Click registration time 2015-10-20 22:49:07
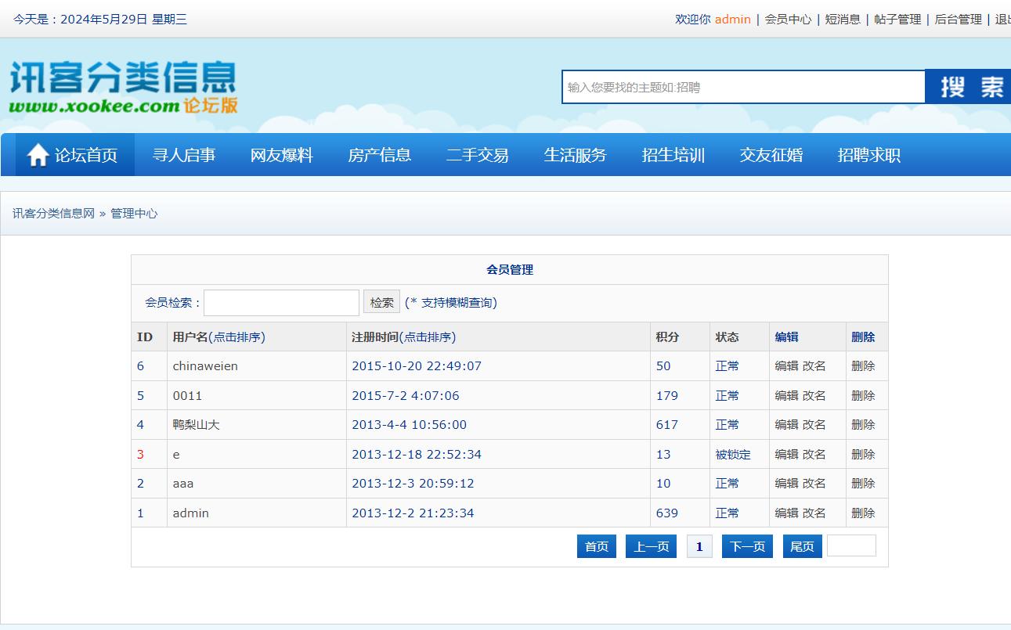This screenshot has height=630, width=1011. [417, 366]
